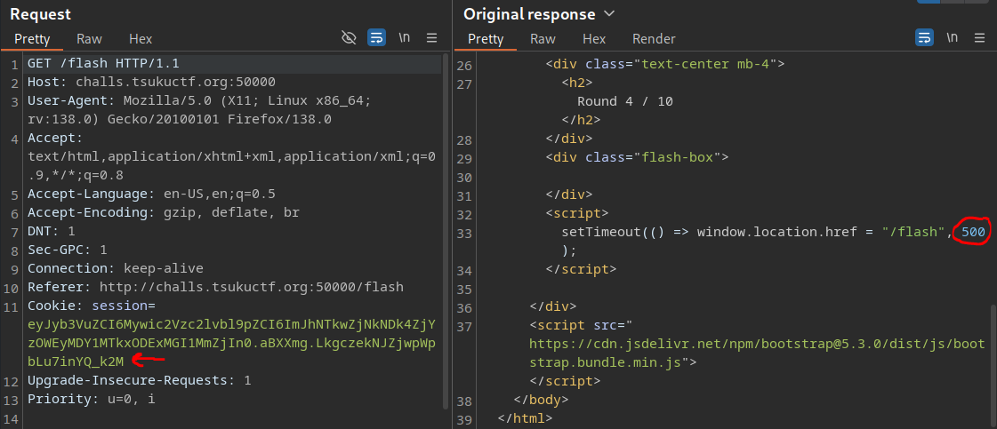Click the setTimeout script line

(x=773, y=233)
